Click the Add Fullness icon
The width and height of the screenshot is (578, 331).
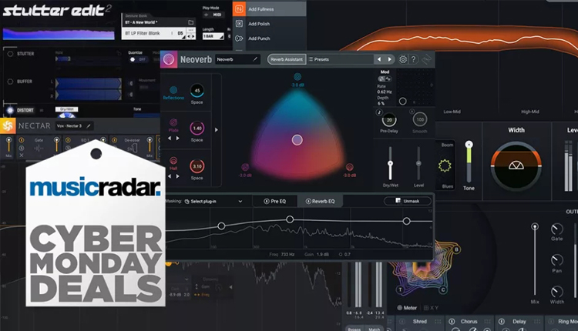[x=240, y=8]
